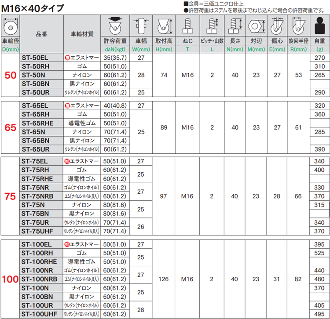Click the red 推 badge in ST-50EL row
Screen dimensions: 330x319
[x=68, y=58]
